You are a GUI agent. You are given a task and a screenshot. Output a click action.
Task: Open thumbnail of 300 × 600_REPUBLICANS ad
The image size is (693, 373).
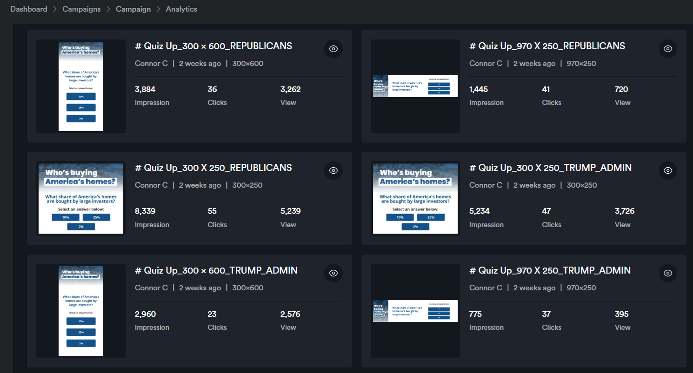[x=81, y=86]
